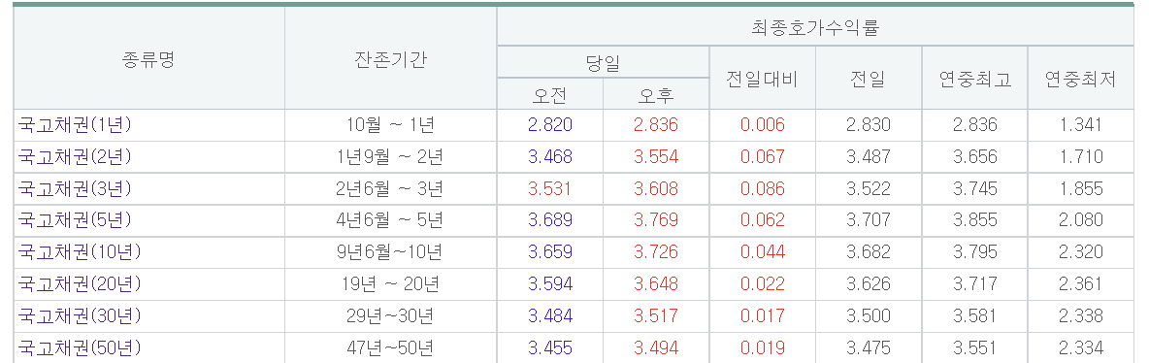Click afternoon yield value 3.494
Screen dimensions: 1149x363
pyautogui.click(x=656, y=347)
